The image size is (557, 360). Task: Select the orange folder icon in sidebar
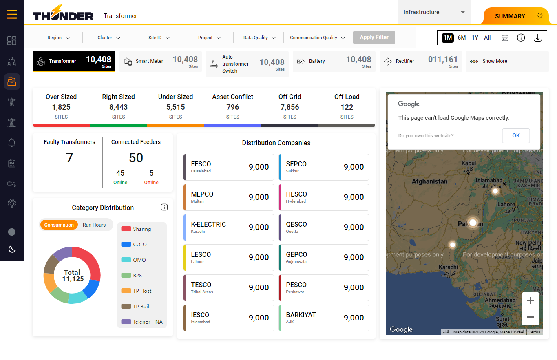point(12,82)
